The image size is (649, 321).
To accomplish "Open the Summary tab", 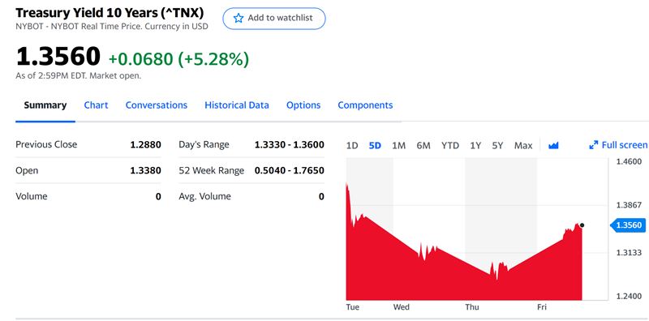I will 45,105.
